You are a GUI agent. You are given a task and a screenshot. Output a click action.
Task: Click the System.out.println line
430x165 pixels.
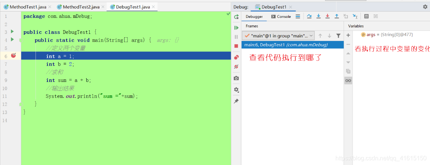[x=92, y=96]
